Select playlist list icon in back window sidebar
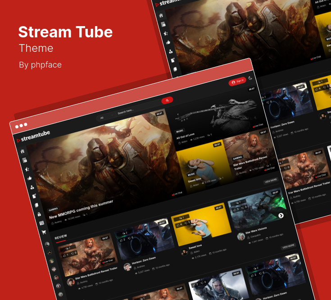 [163, 24]
